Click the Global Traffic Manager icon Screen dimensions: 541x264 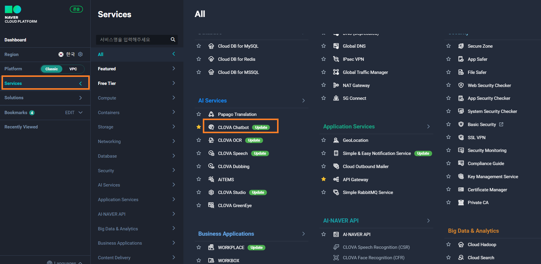pyautogui.click(x=336, y=72)
